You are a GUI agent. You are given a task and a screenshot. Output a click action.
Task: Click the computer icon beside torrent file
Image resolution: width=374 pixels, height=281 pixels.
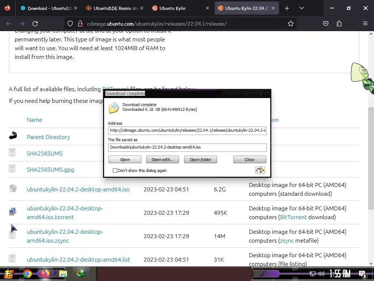pos(12,211)
